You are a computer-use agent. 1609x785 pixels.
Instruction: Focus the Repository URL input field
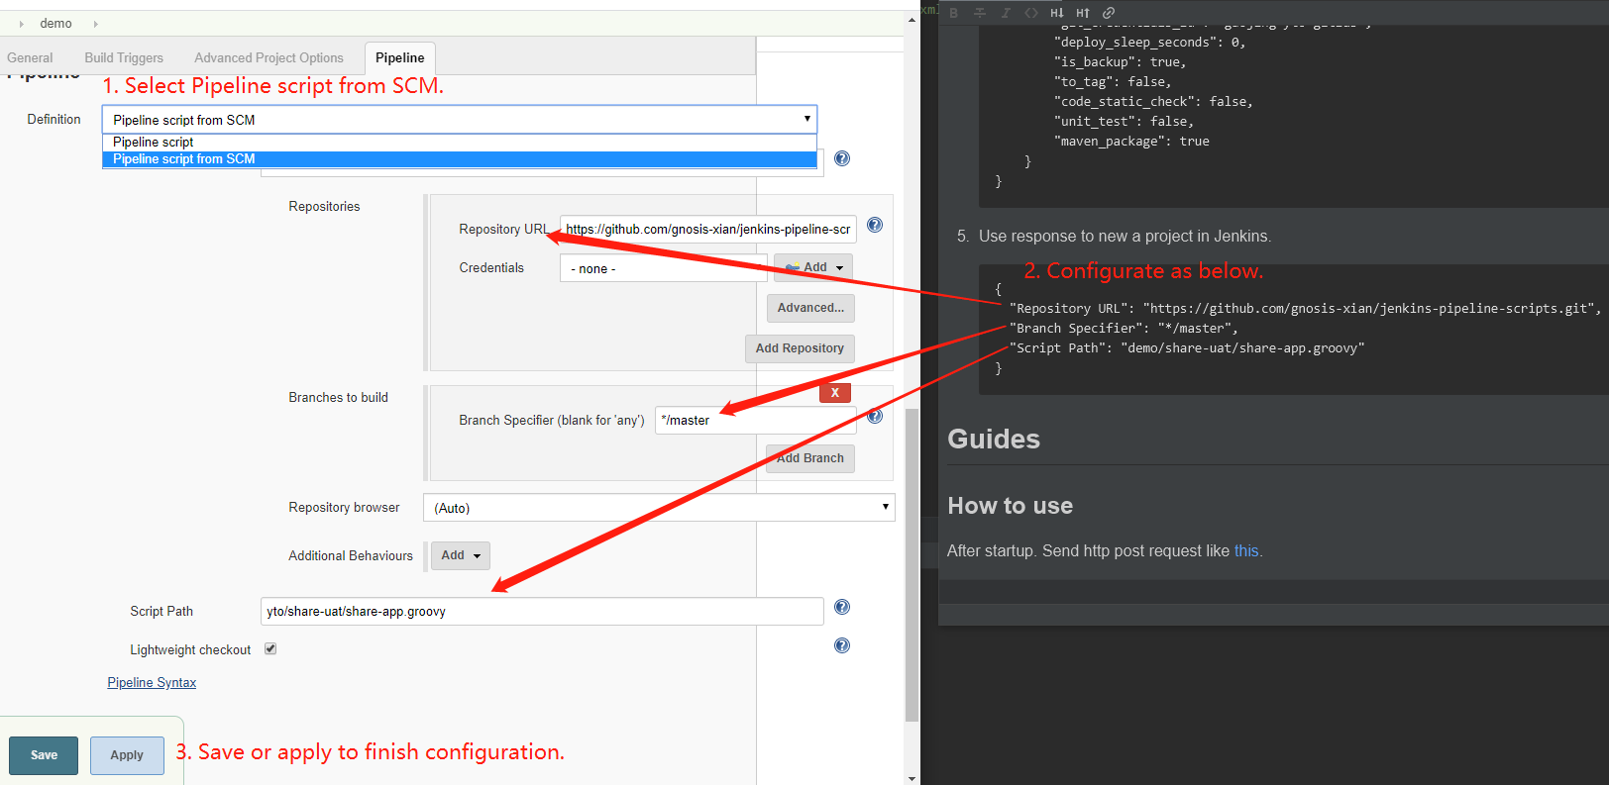click(708, 230)
